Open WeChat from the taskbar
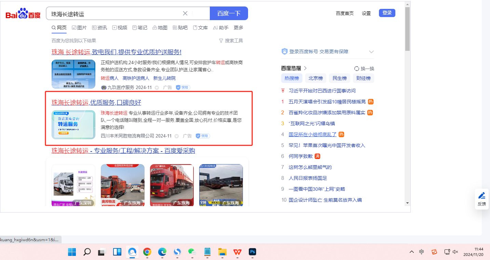 coord(192,252)
